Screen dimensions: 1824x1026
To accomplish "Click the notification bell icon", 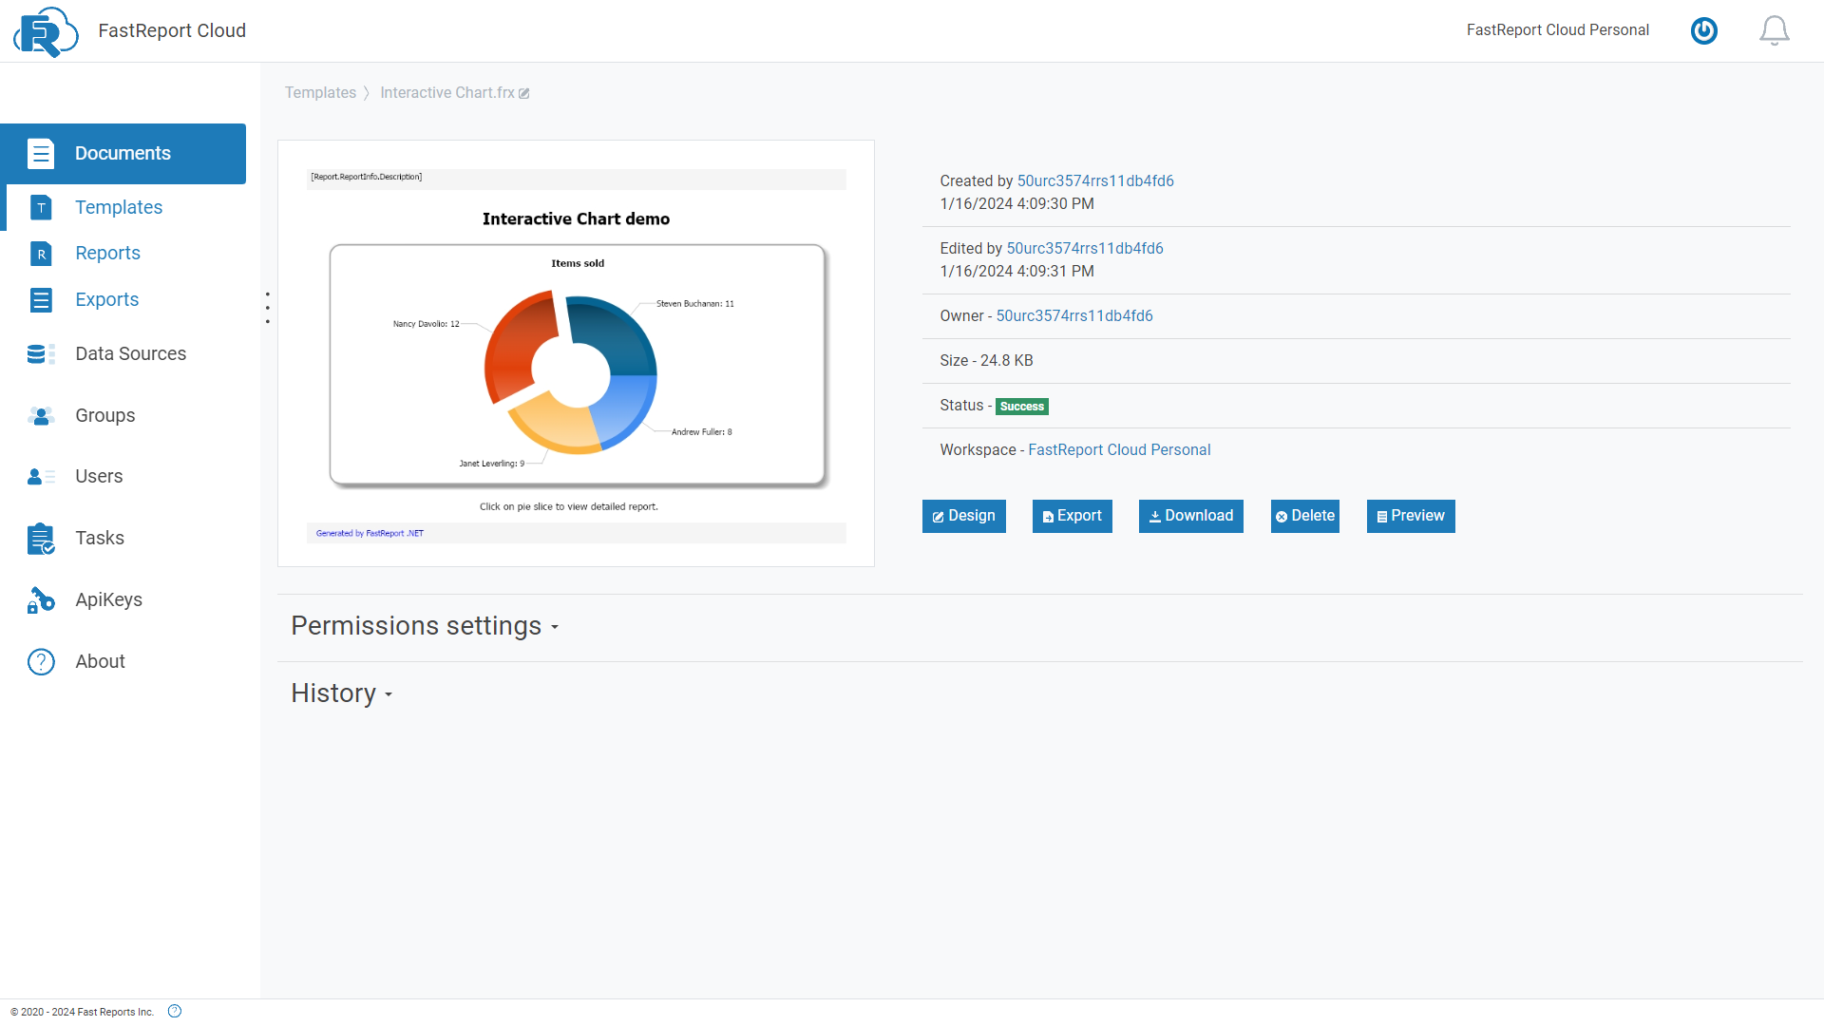I will 1774,30.
